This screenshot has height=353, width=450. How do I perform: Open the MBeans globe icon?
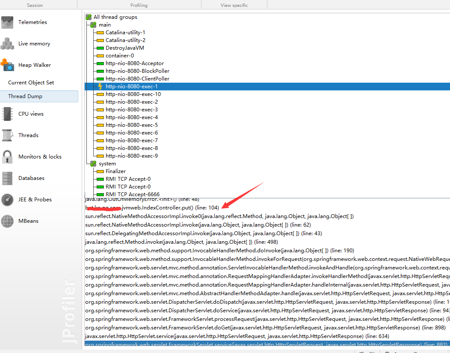(7, 221)
